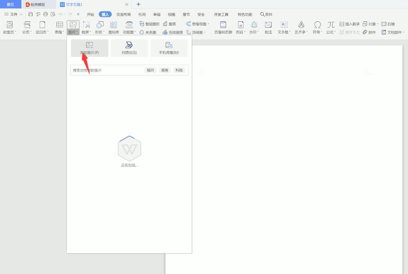Screen dimensions: 408x274
Task: Click the 流程图 flowchart button
Action: [195, 32]
